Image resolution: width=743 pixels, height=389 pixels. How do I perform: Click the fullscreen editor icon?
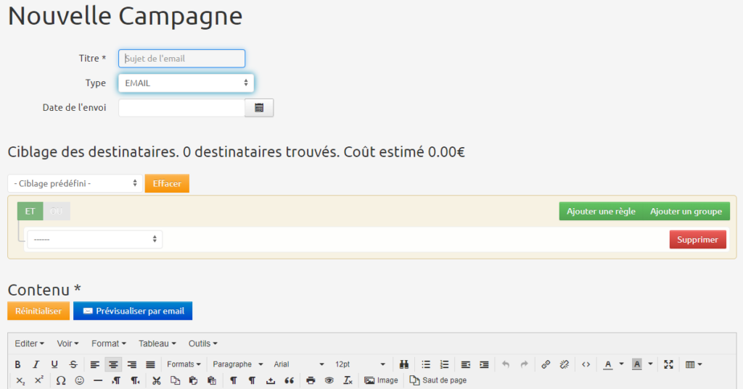[x=668, y=364]
